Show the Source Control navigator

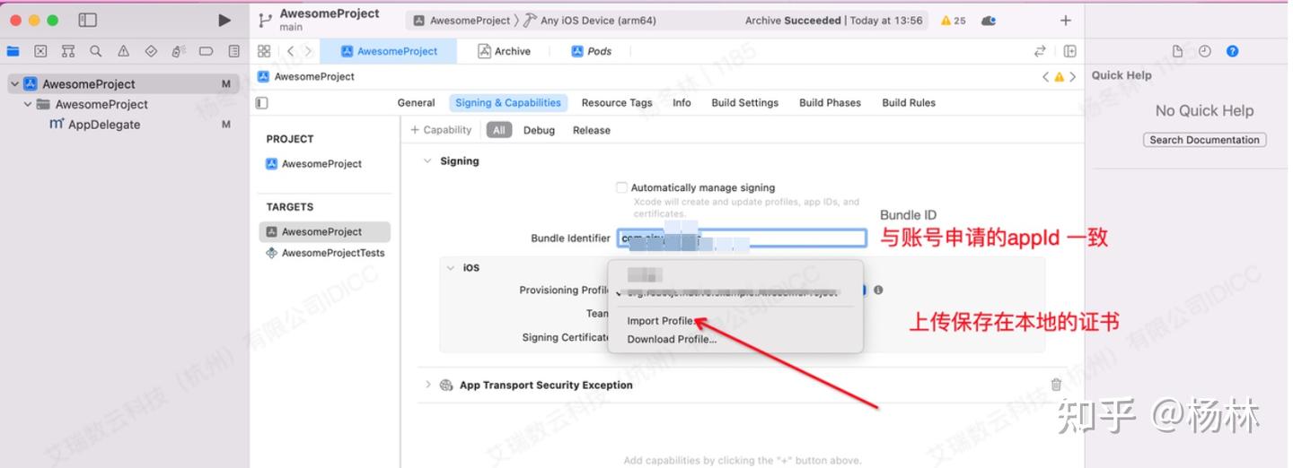click(40, 51)
